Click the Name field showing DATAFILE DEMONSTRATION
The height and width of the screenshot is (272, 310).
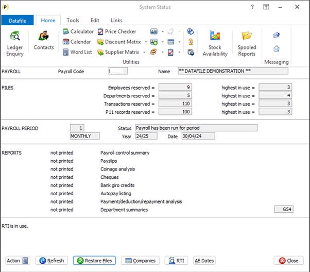point(233,71)
